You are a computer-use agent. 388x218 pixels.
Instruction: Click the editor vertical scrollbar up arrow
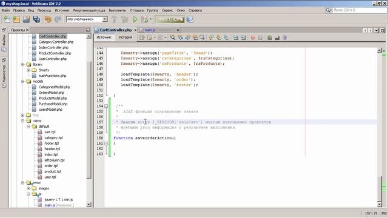click(380, 50)
